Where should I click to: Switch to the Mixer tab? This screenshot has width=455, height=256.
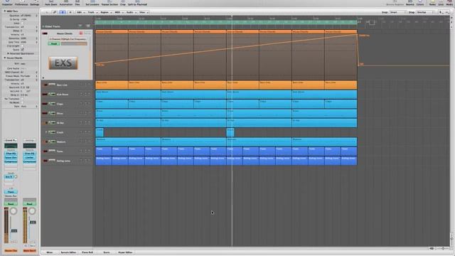click(x=50, y=252)
